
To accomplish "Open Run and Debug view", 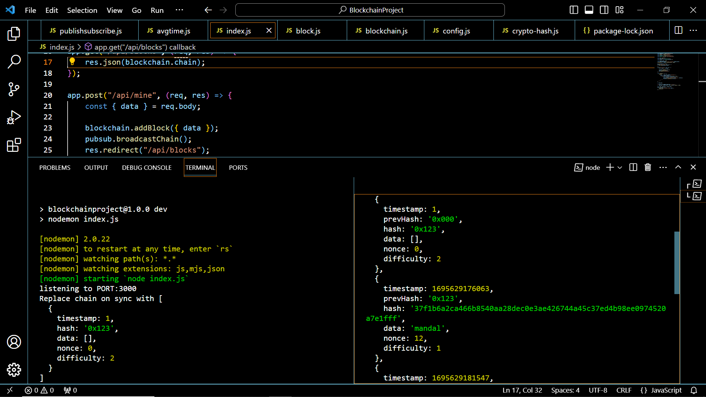I will (x=14, y=117).
